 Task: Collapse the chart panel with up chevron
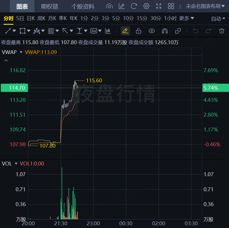(6, 60)
